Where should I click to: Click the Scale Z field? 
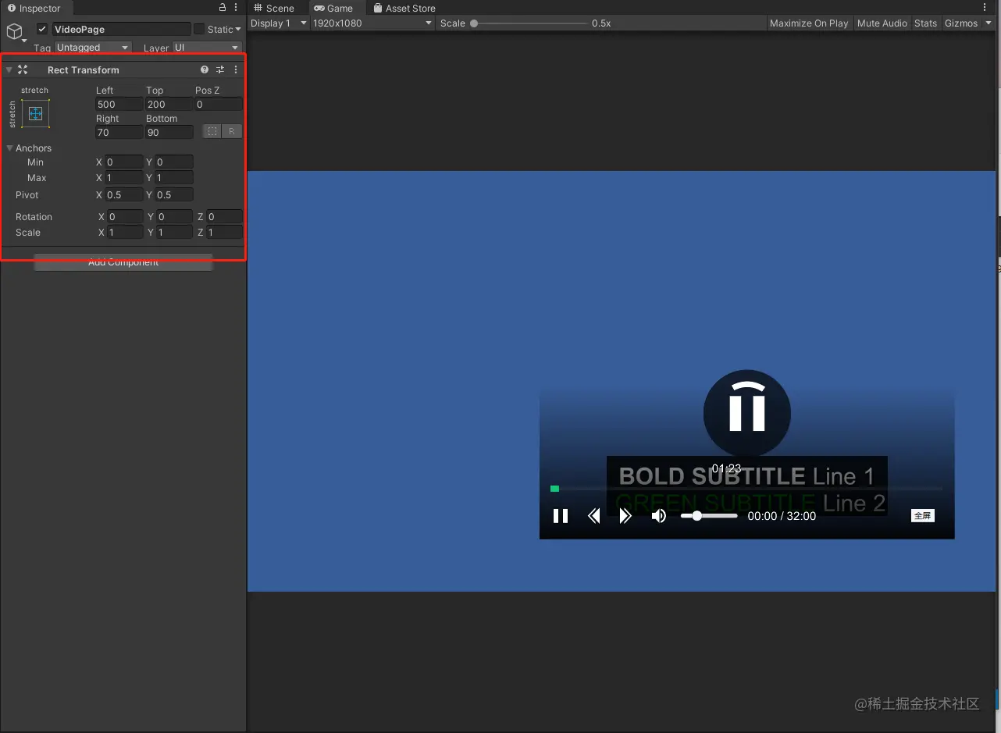[224, 233]
